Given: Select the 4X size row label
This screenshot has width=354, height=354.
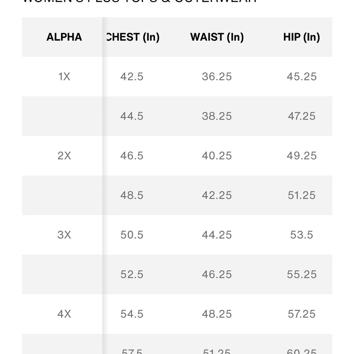Looking at the screenshot, I should 64,314.
